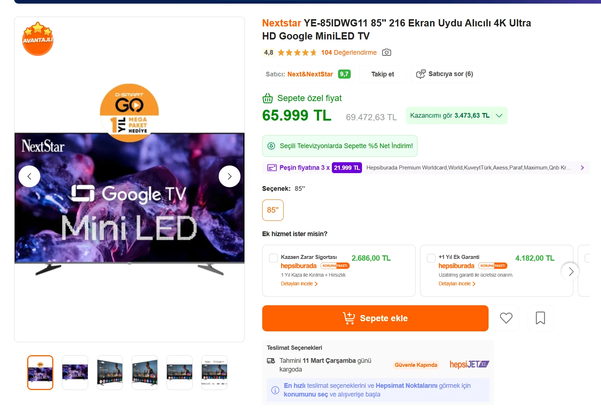Open Satıcıya sor seller questions
The image size is (601, 411).
(444, 74)
